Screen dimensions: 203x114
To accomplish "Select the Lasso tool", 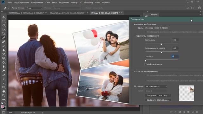I will click(x=3, y=25).
